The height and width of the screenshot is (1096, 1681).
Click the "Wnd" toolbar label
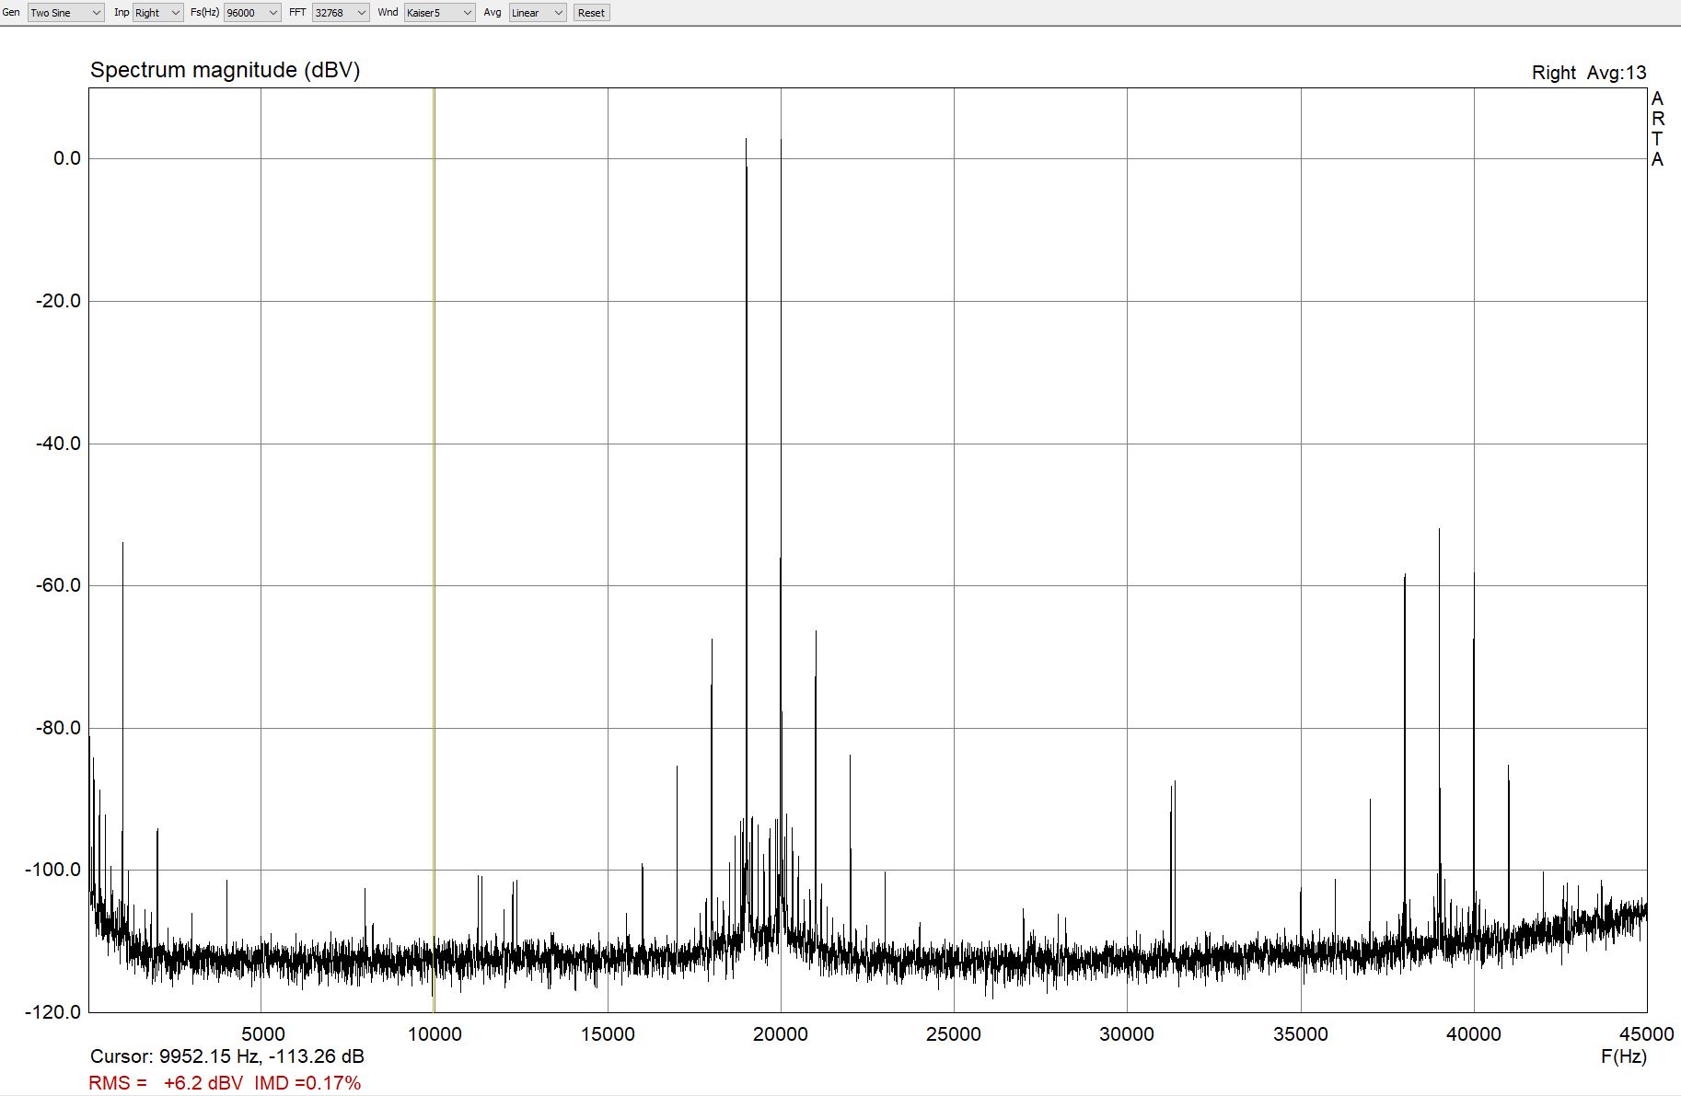[388, 13]
